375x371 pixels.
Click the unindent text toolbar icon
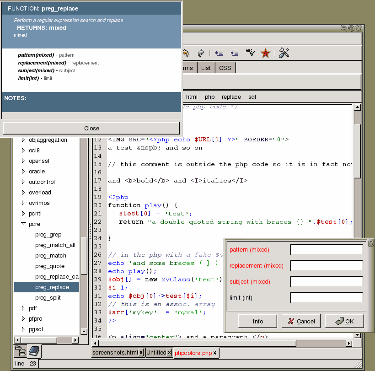coord(219,53)
